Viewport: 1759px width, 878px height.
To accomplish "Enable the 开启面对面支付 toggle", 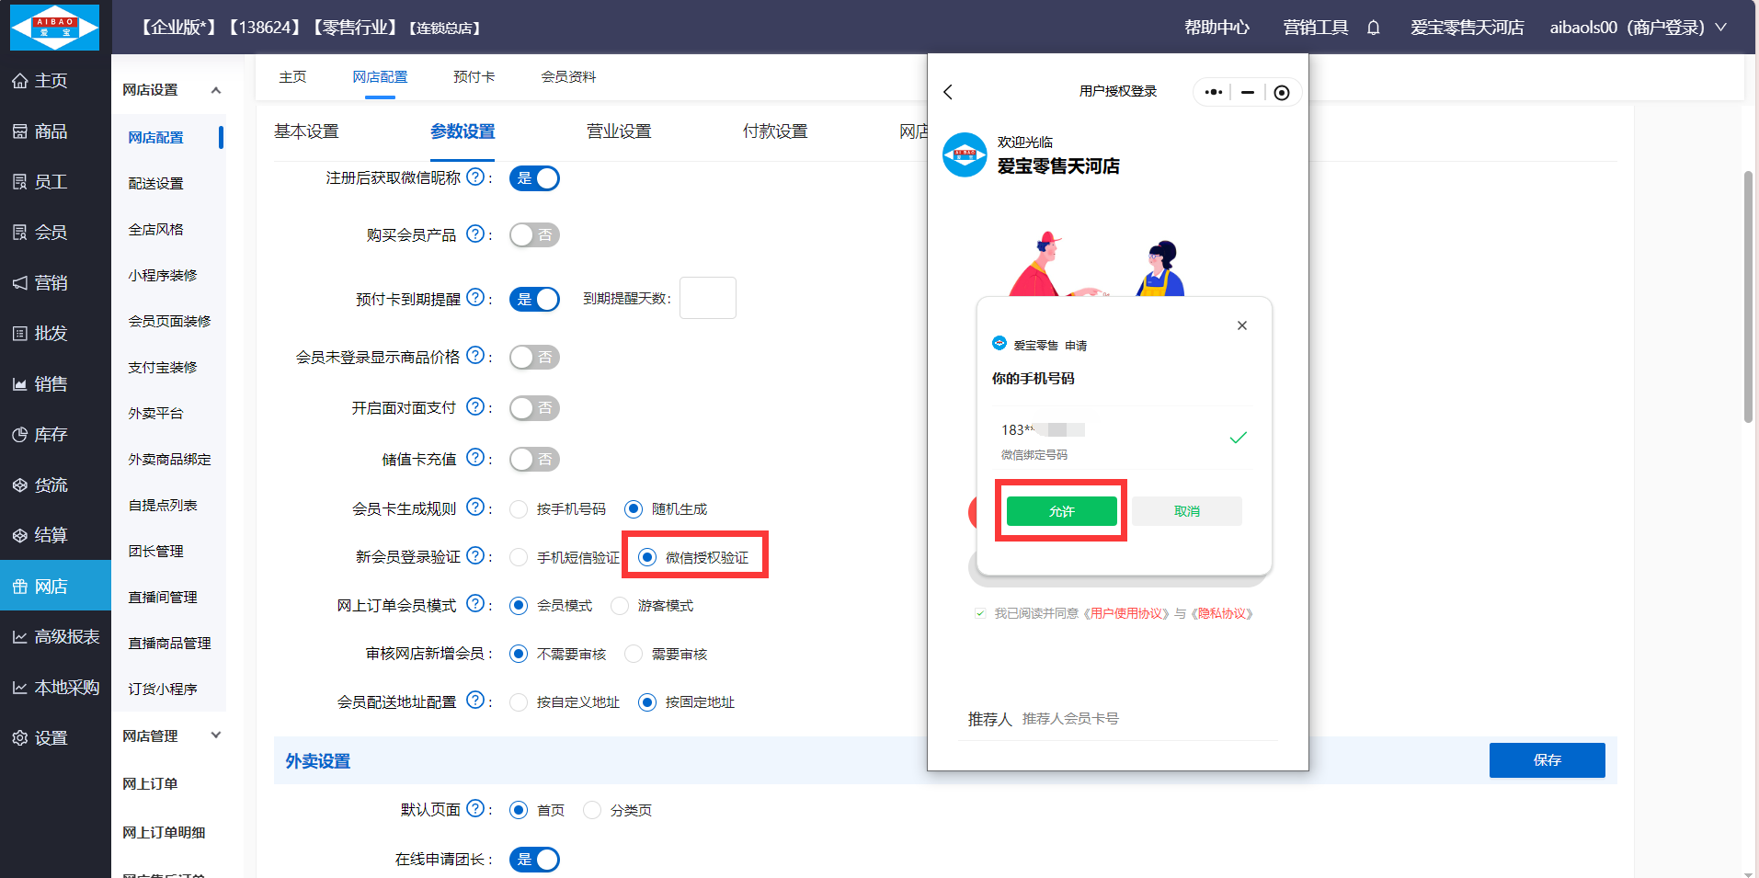I will click(x=534, y=408).
